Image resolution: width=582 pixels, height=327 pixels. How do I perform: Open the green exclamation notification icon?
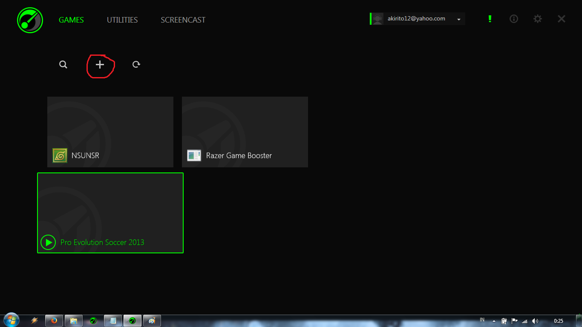click(x=490, y=19)
